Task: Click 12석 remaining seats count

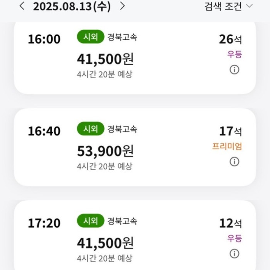Action: pyautogui.click(x=230, y=223)
